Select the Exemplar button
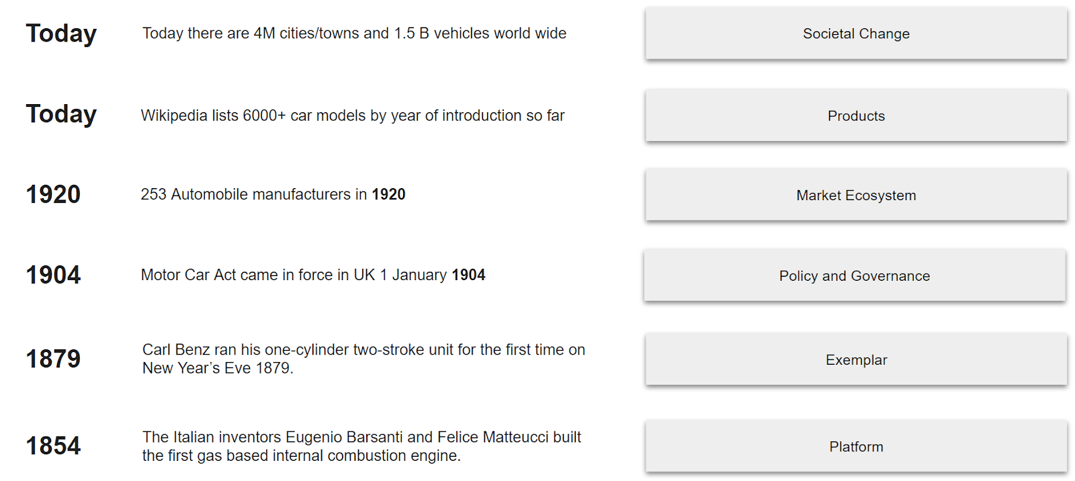Viewport: 1075px width, 481px height. click(x=856, y=359)
